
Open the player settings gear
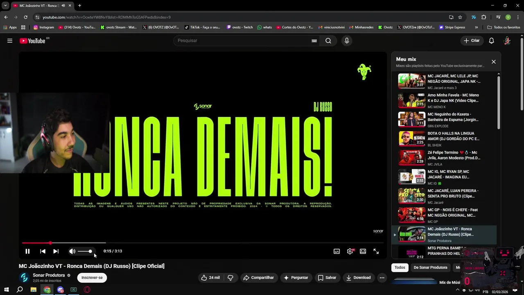point(350,251)
